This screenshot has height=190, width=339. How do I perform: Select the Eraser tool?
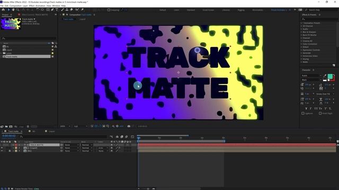[72, 9]
